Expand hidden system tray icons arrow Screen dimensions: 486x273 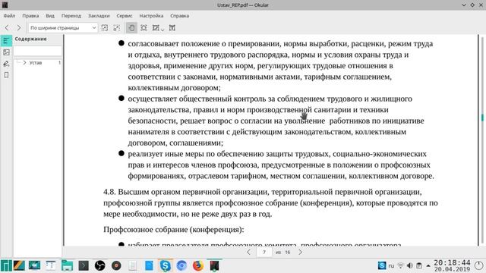click(428, 265)
